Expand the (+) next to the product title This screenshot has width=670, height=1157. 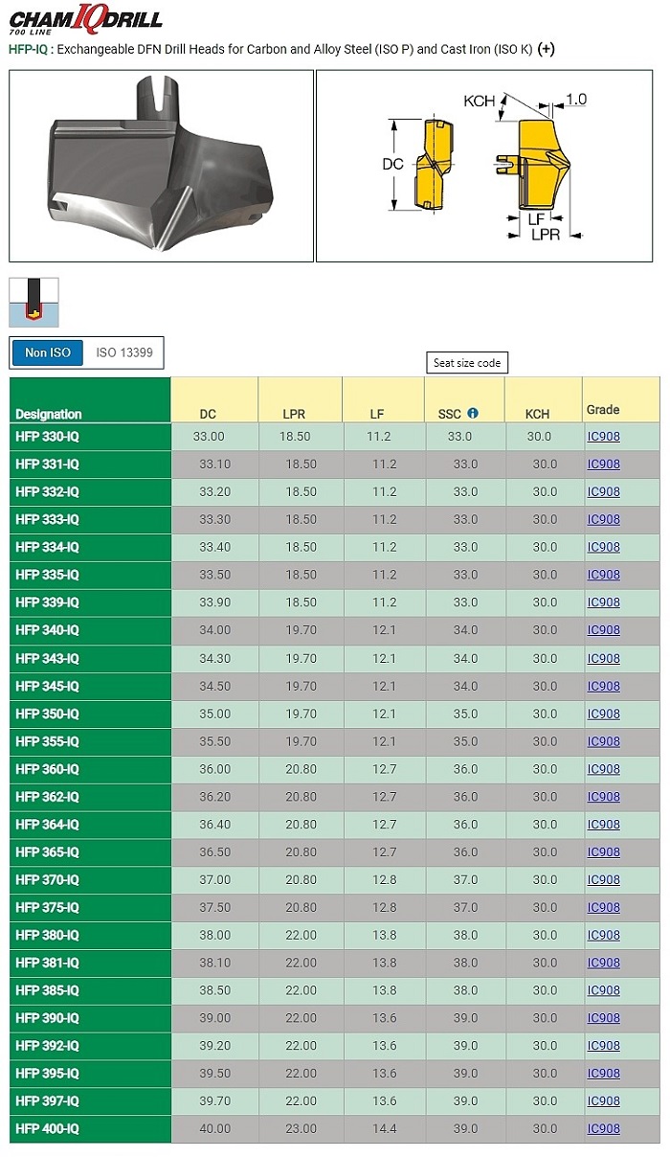[x=547, y=49]
